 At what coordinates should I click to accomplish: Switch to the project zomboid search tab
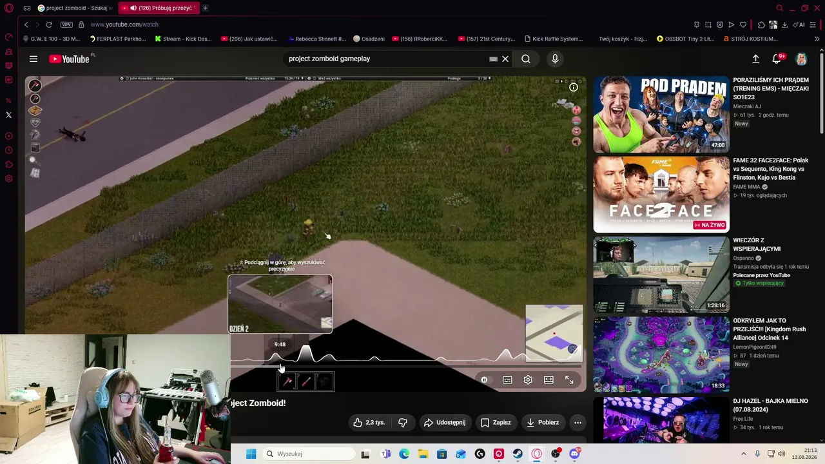(x=75, y=8)
